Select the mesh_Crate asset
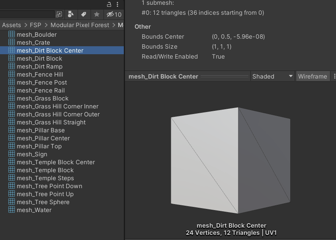 pos(62,43)
